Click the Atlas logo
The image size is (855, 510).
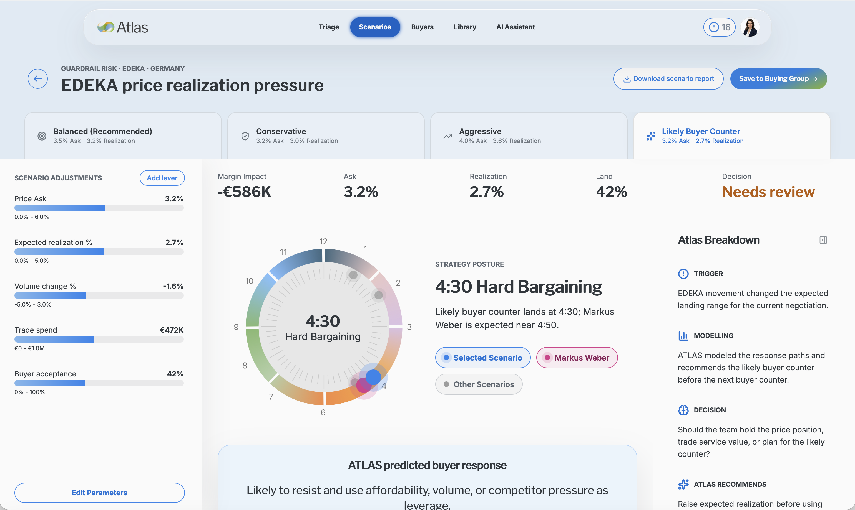(x=122, y=27)
